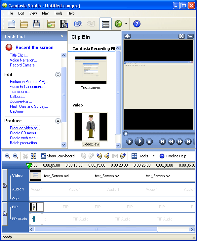The image size is (197, 241).
Task: Collapse the Edit section in Task List
Action: point(58,75)
